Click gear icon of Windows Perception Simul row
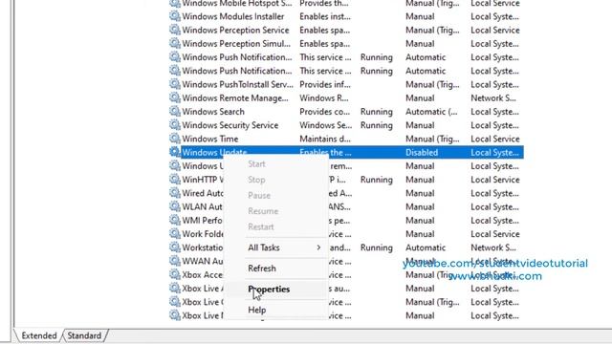 tap(174, 43)
